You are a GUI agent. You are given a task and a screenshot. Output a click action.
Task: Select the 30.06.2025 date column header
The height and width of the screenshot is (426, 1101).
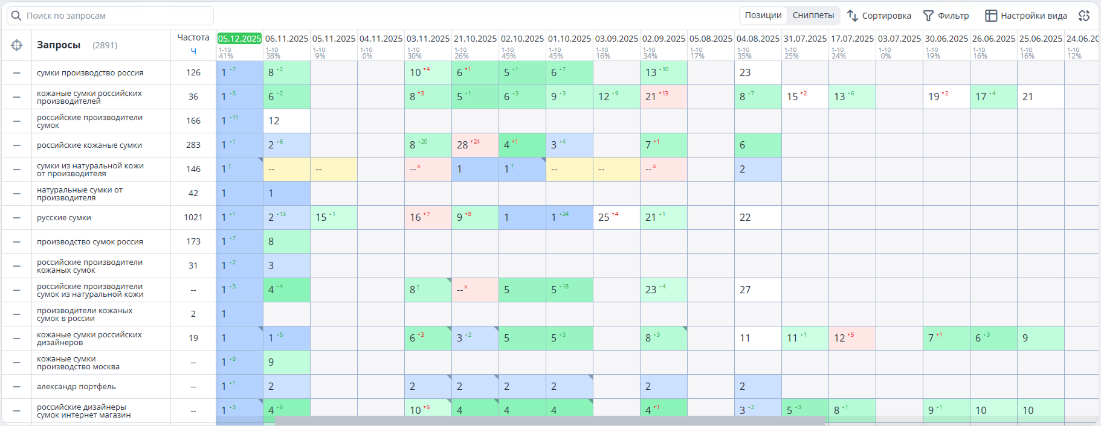click(x=946, y=39)
